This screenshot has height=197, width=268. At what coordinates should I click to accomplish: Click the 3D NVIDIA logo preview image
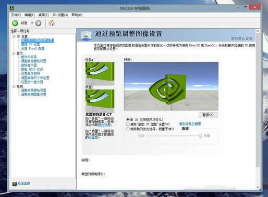pyautogui.click(x=171, y=86)
